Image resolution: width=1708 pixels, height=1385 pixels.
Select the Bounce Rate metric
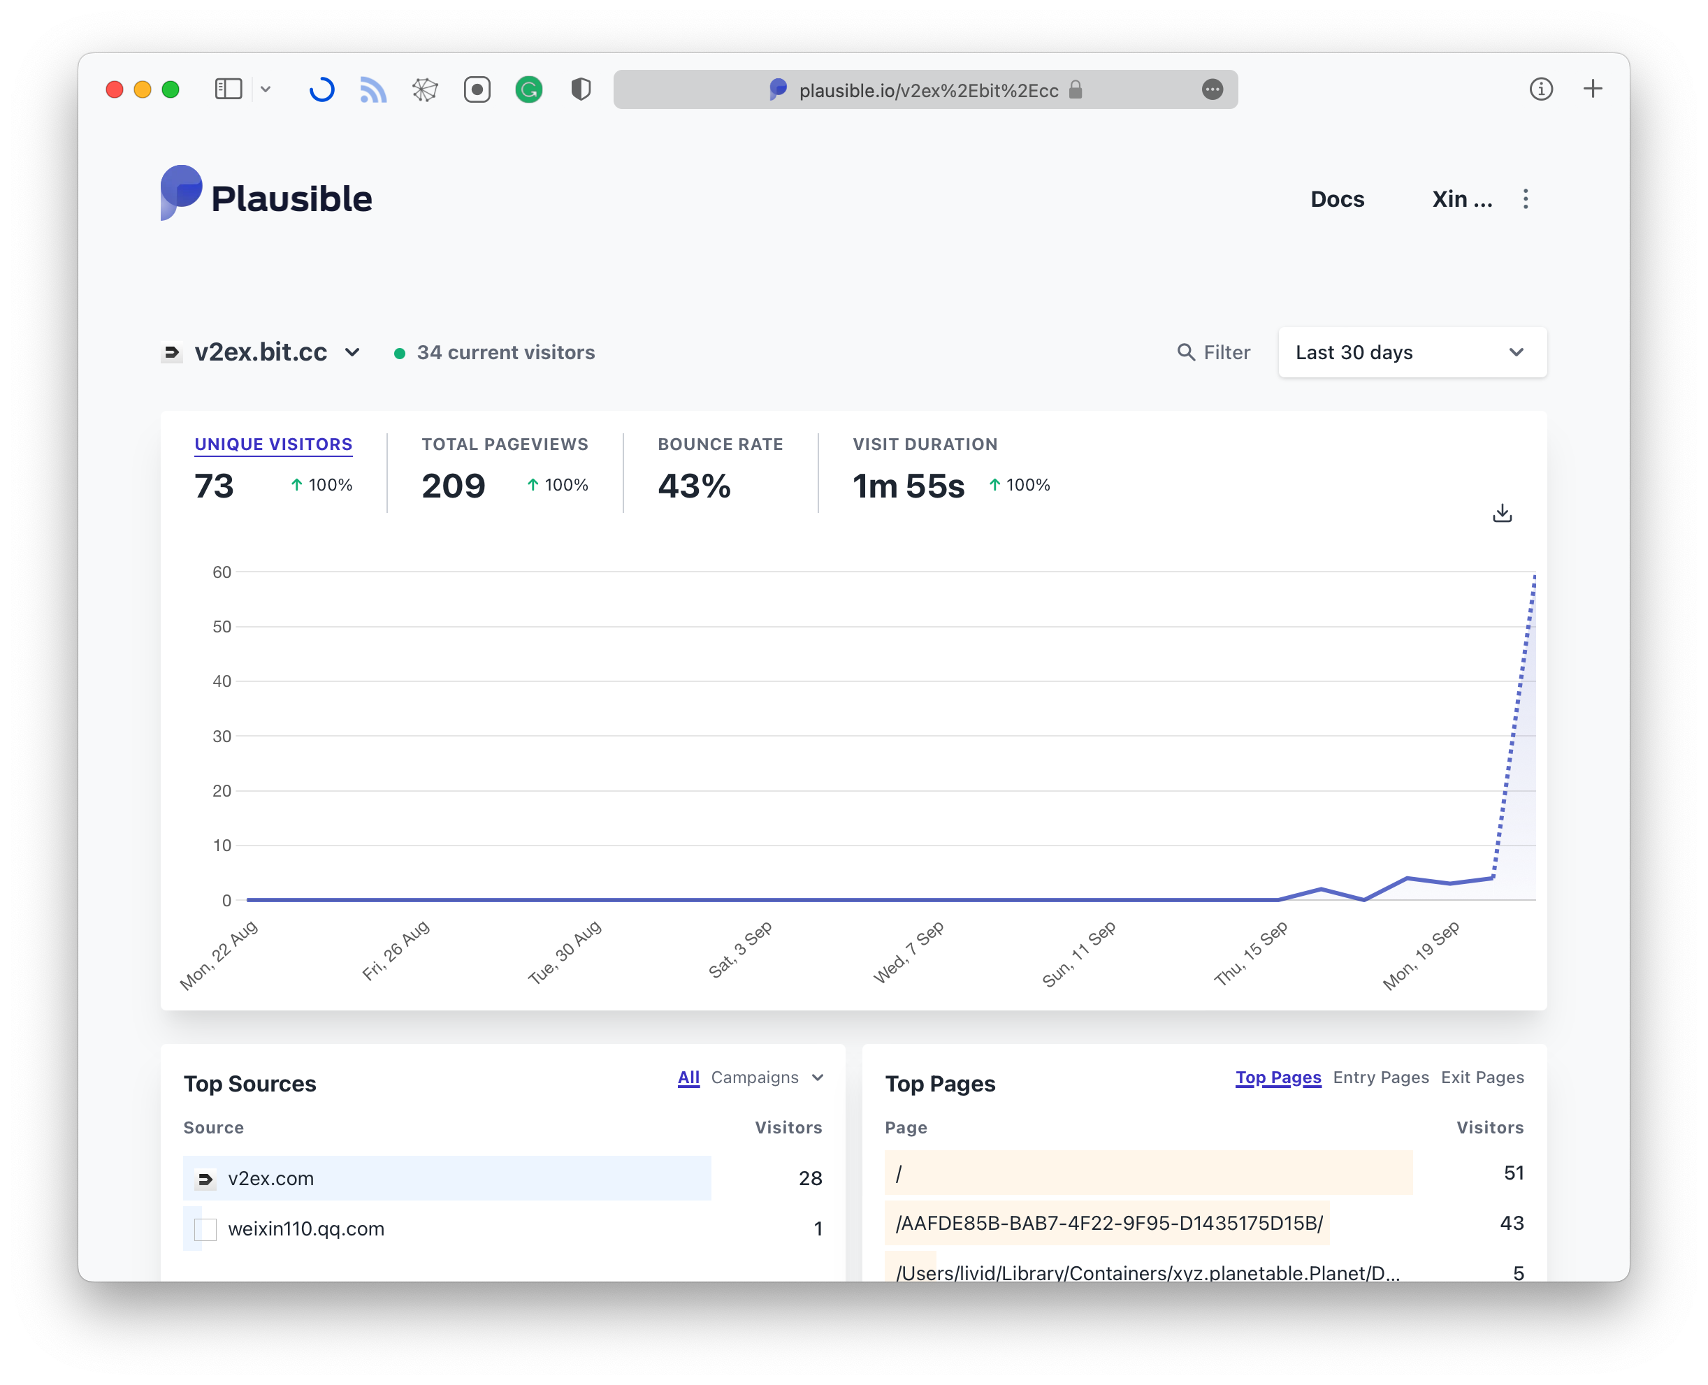tap(721, 444)
